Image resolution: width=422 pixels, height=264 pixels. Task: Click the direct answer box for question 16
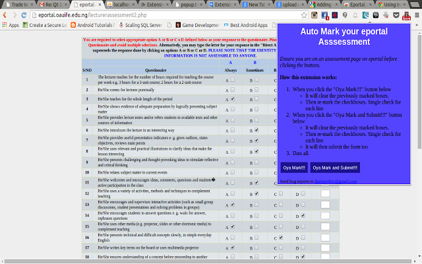(325, 238)
